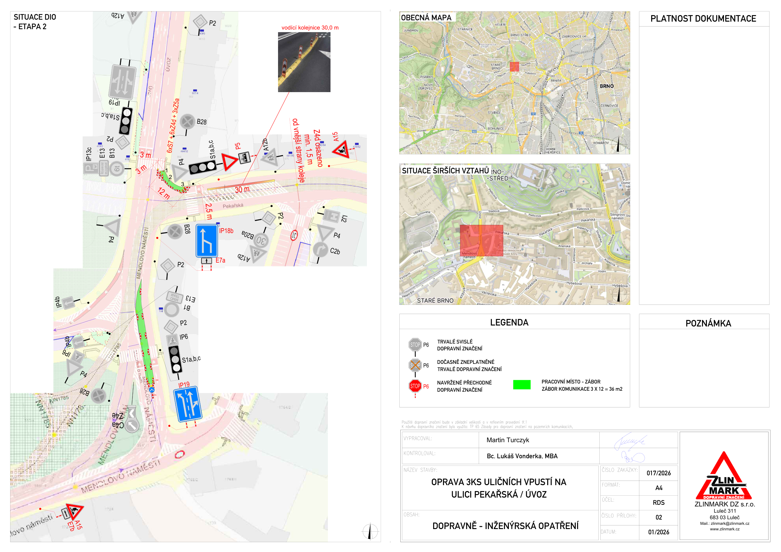781x552 pixels.
Task: Click the IJ2 information sign
Action: tap(331, 216)
